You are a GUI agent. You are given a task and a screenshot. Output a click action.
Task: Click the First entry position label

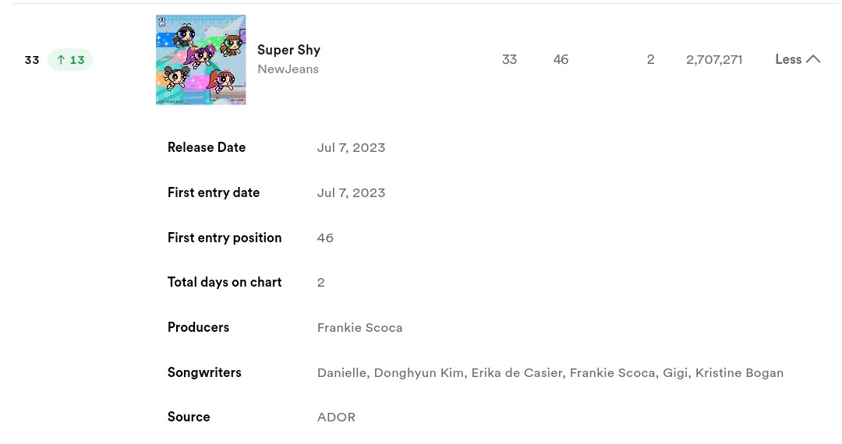pyautogui.click(x=225, y=238)
